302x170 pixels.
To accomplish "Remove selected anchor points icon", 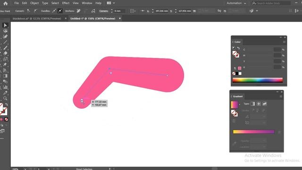I will 78,11.
